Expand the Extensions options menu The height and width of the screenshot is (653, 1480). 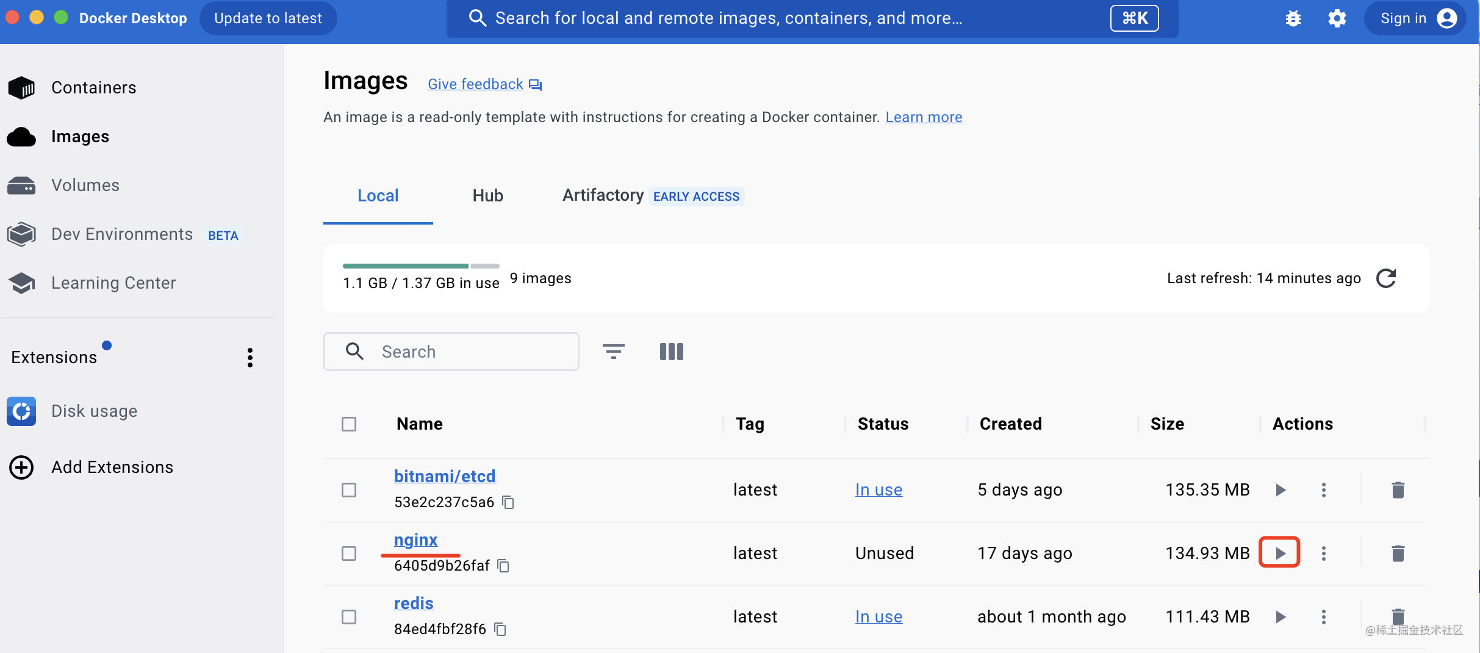tap(250, 358)
